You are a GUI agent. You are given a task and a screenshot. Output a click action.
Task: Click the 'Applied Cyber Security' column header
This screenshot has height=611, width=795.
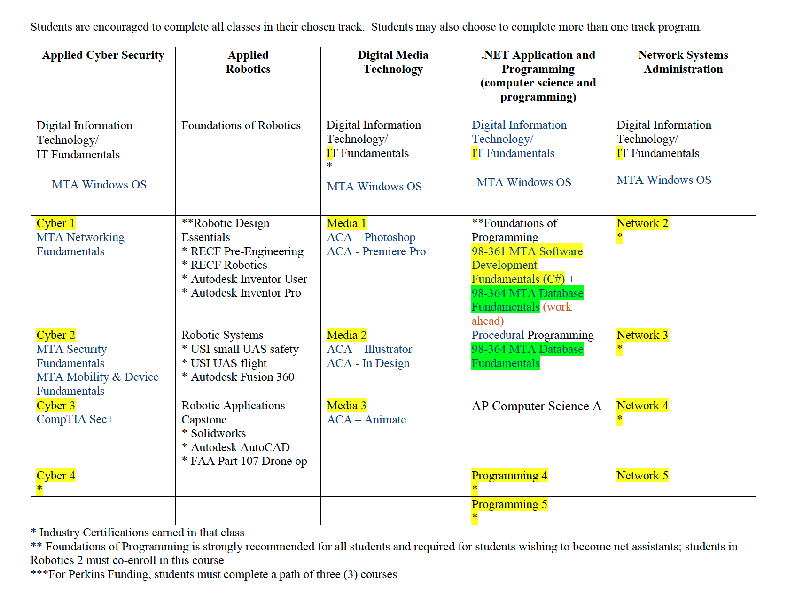coord(103,55)
